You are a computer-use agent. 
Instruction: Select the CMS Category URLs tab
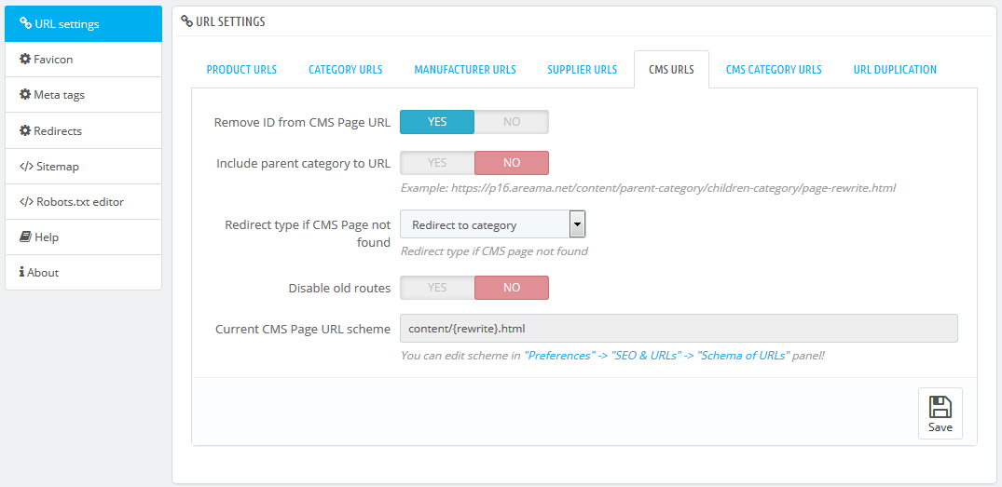(774, 70)
